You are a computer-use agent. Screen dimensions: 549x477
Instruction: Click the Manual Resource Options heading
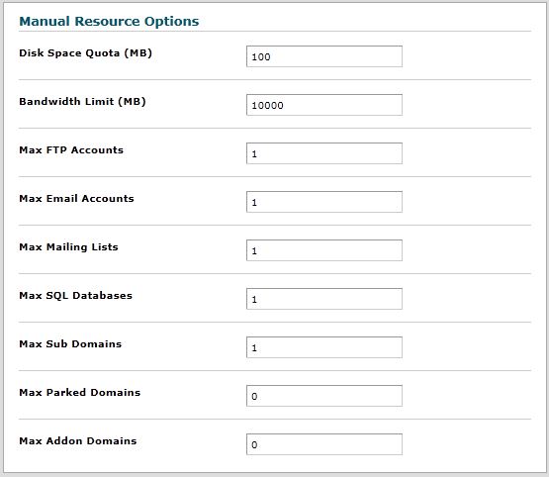[x=109, y=22]
